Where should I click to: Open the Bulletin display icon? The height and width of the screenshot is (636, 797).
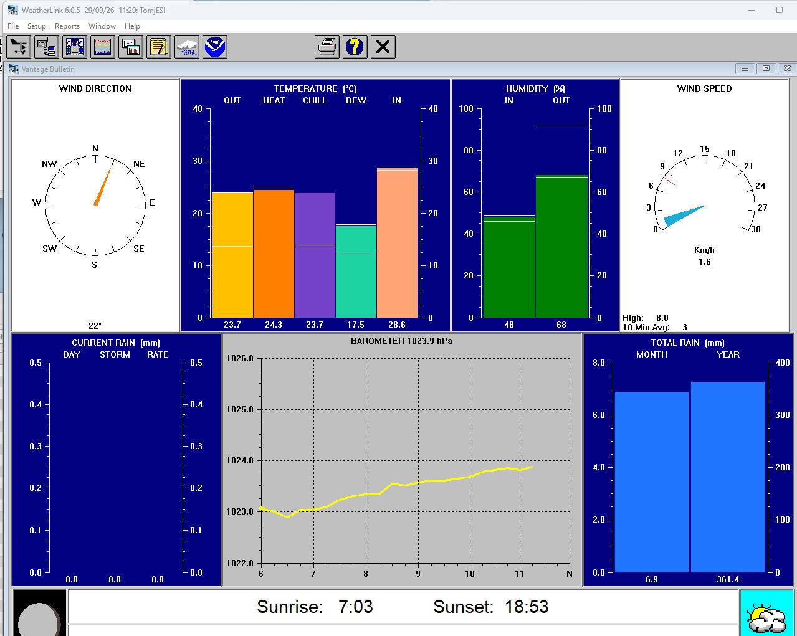[x=75, y=47]
